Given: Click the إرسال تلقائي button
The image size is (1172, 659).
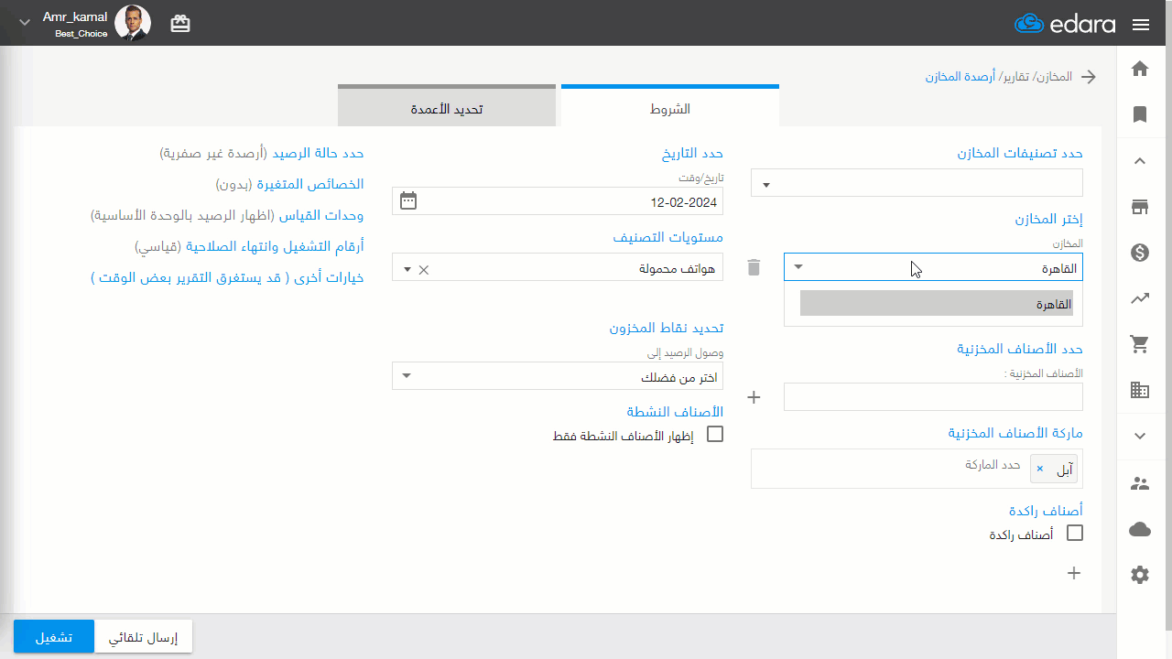Looking at the screenshot, I should pos(144,637).
